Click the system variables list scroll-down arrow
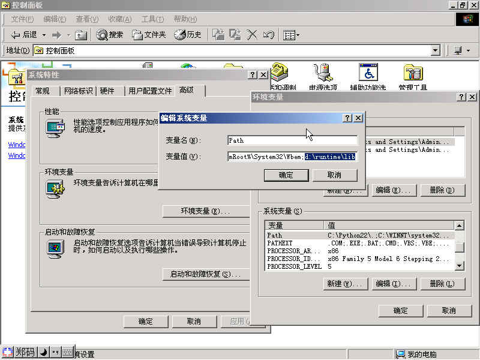 tap(459, 266)
